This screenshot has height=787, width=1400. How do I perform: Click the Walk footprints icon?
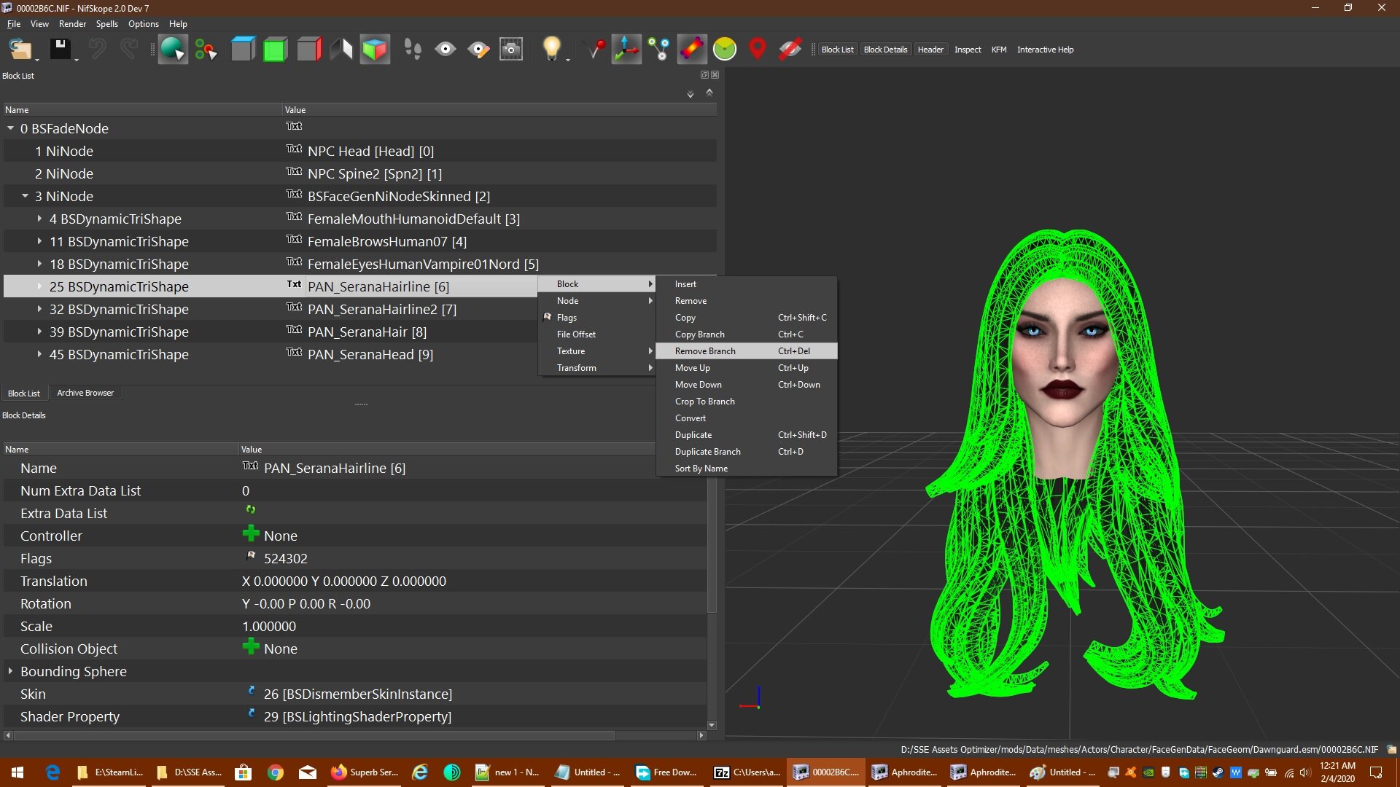coord(413,50)
